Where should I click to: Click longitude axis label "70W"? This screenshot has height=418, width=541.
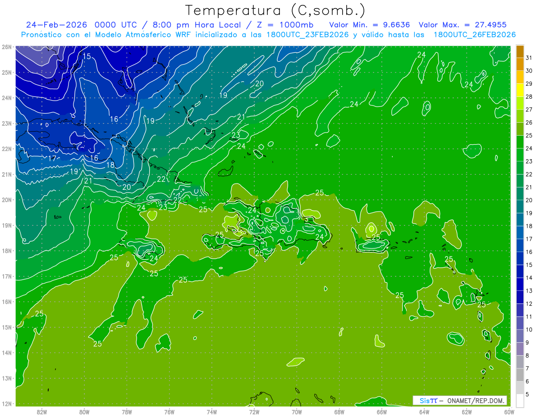[x=297, y=412]
